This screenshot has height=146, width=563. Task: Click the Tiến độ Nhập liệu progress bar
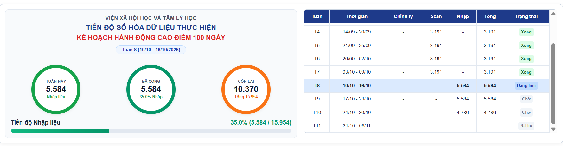(151, 131)
